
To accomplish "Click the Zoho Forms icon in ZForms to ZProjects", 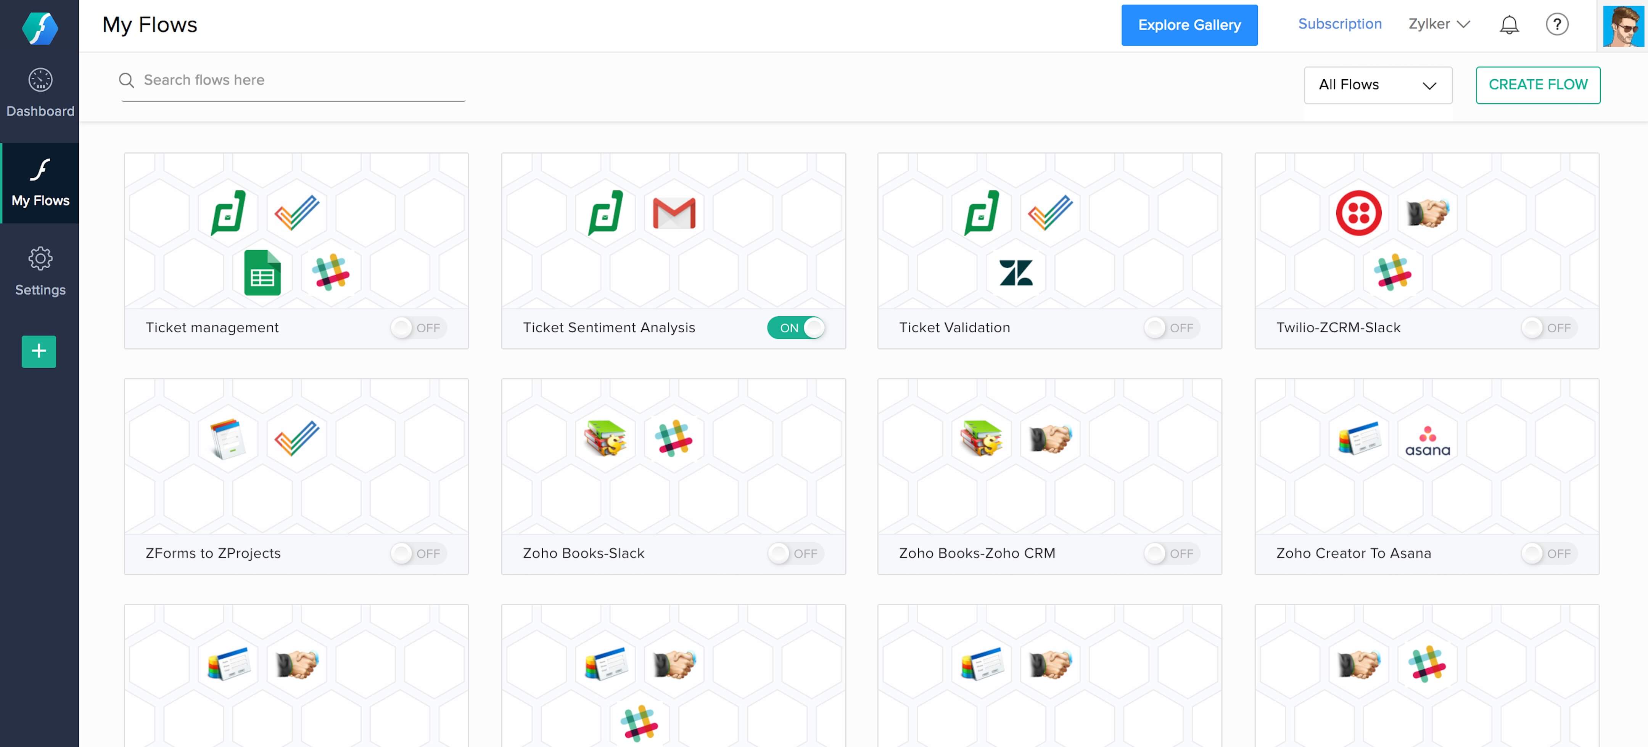I will click(229, 439).
